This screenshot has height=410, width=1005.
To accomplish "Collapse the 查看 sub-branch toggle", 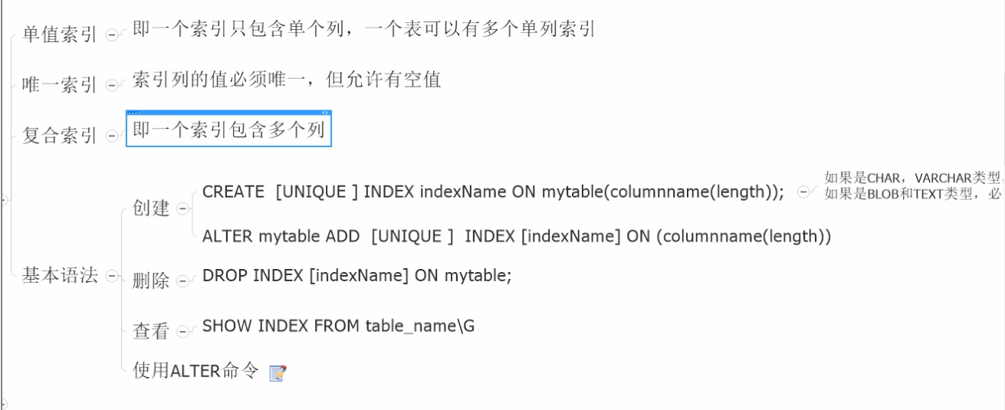I will coord(182,332).
